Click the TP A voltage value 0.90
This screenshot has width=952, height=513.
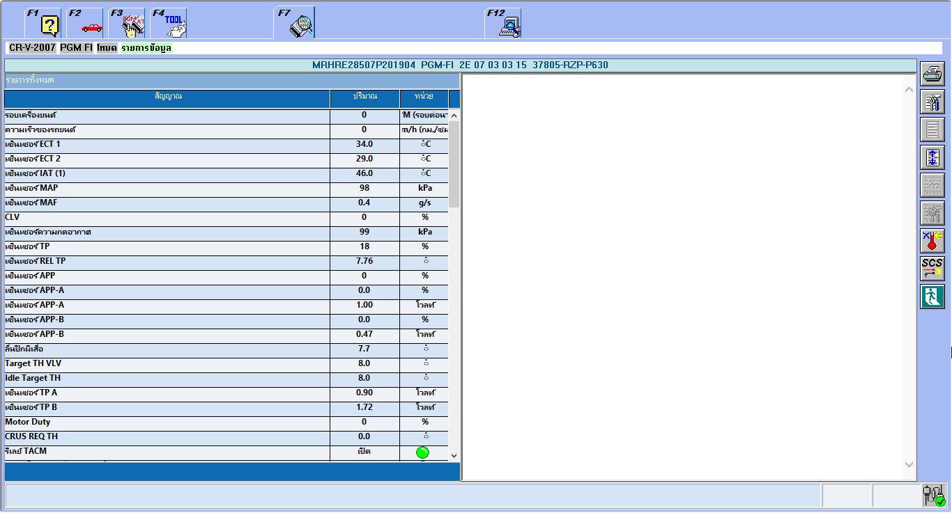click(x=364, y=393)
